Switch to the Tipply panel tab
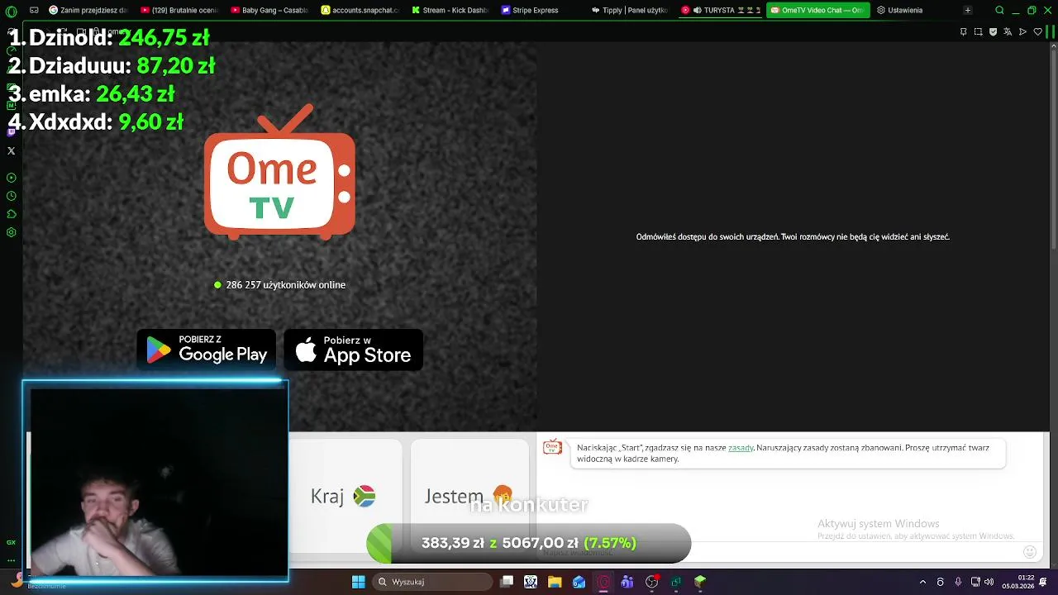 (631, 11)
